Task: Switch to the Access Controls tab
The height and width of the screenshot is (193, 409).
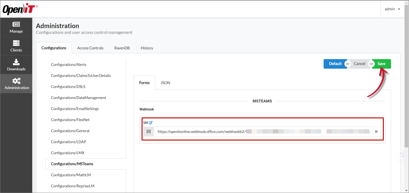Action: click(90, 48)
